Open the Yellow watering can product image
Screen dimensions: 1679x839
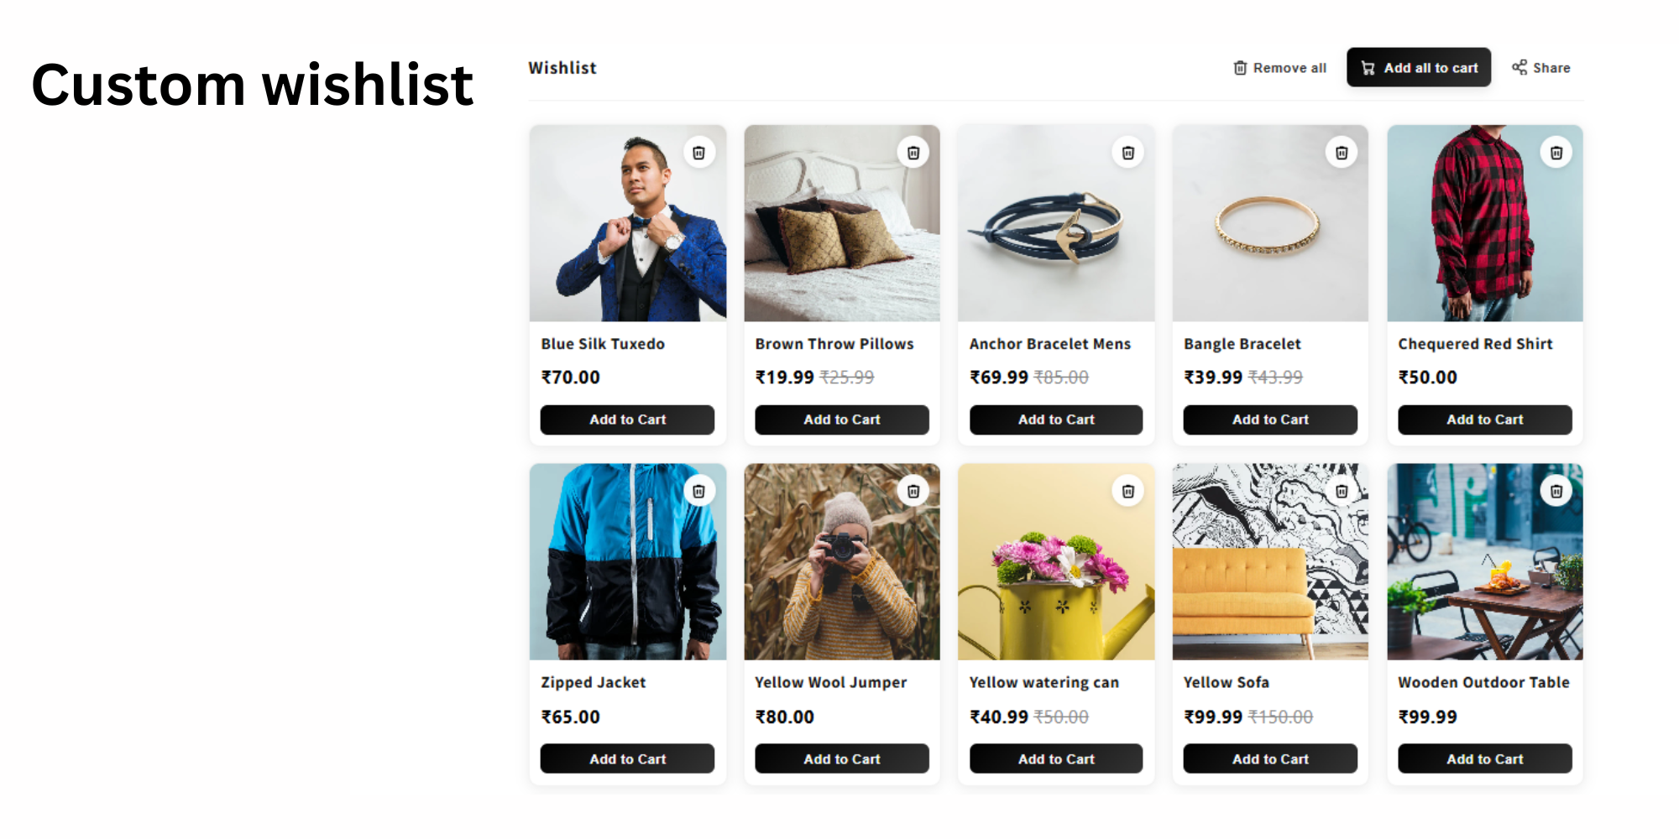(x=1056, y=562)
